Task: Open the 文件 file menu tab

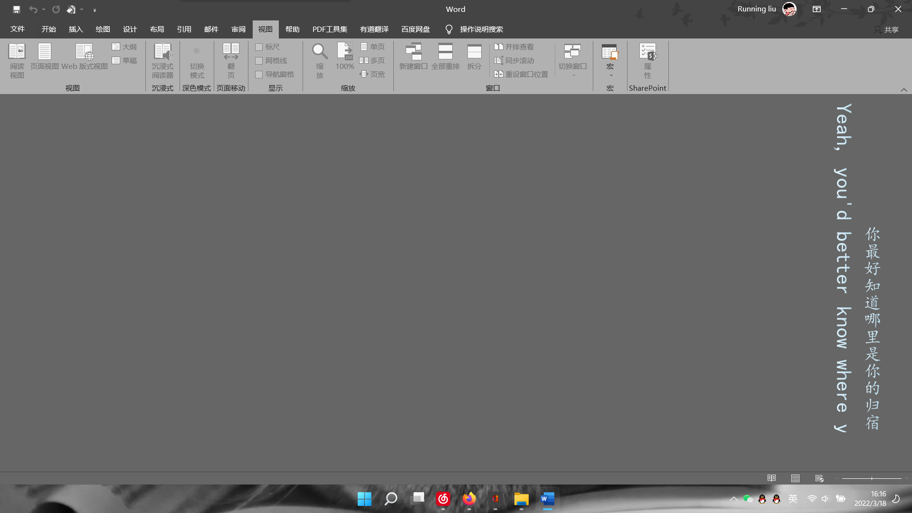Action: (18, 29)
